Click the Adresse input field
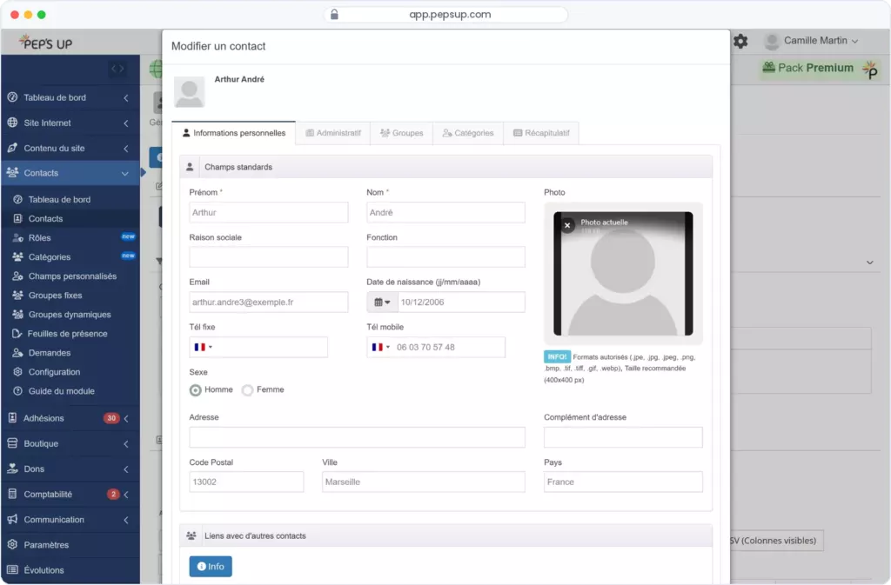This screenshot has height=585, width=891. (x=357, y=437)
